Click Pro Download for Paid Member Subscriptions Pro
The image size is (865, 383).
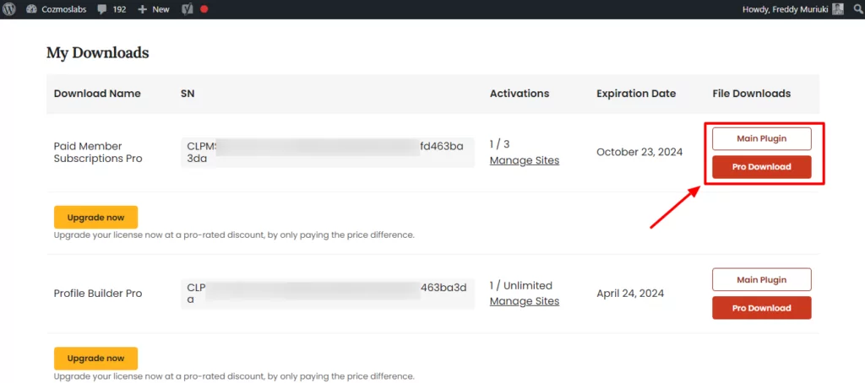pos(762,167)
